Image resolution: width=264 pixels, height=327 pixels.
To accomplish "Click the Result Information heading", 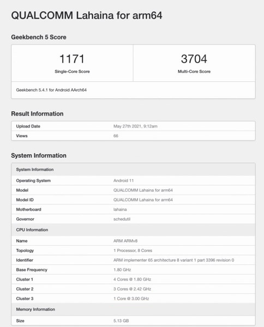I will point(37,114).
